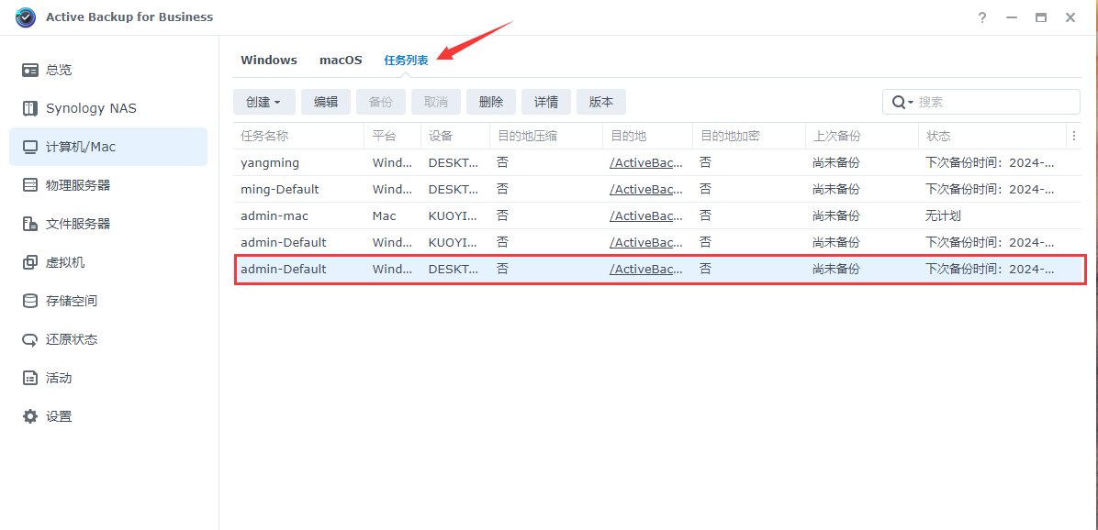Open the destination link for yangming
This screenshot has height=530, width=1098.
point(645,162)
